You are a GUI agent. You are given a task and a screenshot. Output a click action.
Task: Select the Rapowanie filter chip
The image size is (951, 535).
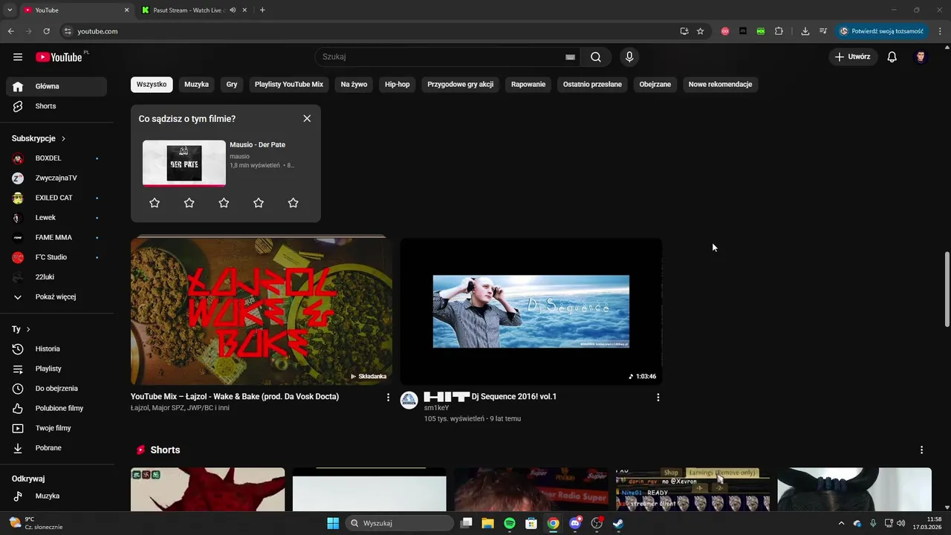coord(528,85)
